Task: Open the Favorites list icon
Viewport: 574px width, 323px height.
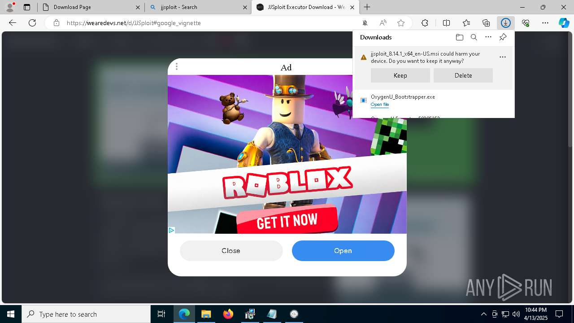Action: (466, 23)
